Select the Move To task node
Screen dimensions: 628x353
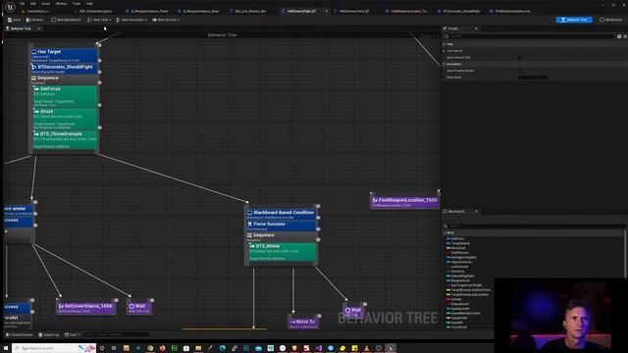303,323
